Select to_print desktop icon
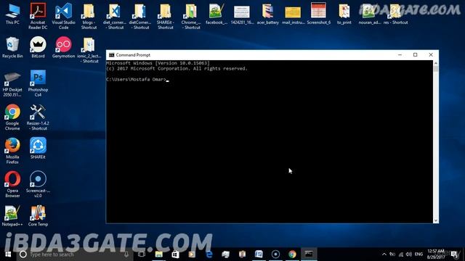The image size is (465, 261). pos(344,14)
